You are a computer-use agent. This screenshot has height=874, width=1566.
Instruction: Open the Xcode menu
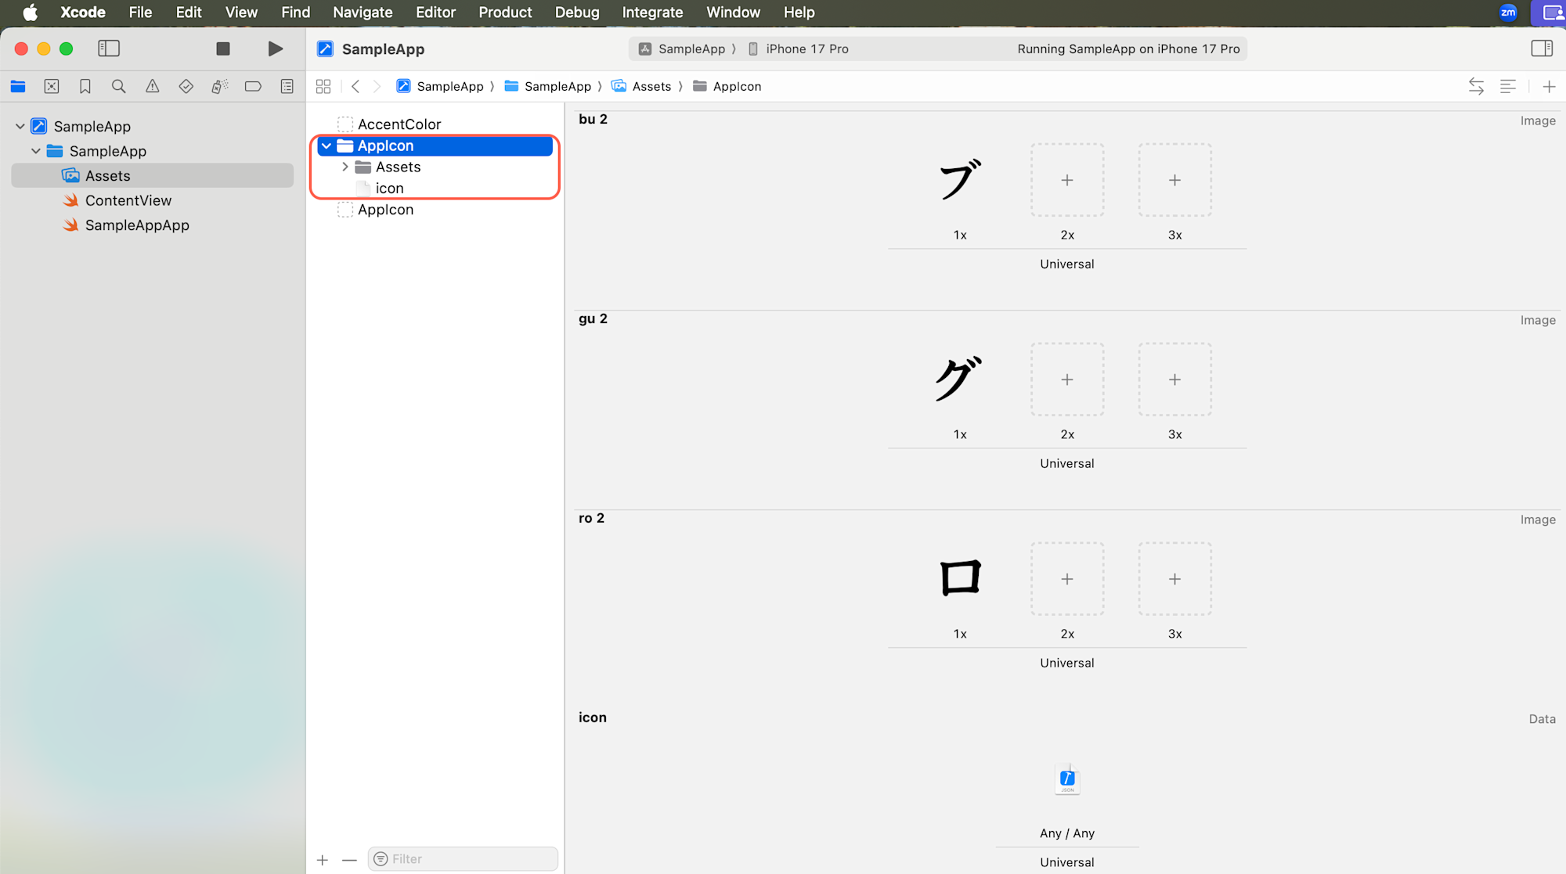[83, 13]
